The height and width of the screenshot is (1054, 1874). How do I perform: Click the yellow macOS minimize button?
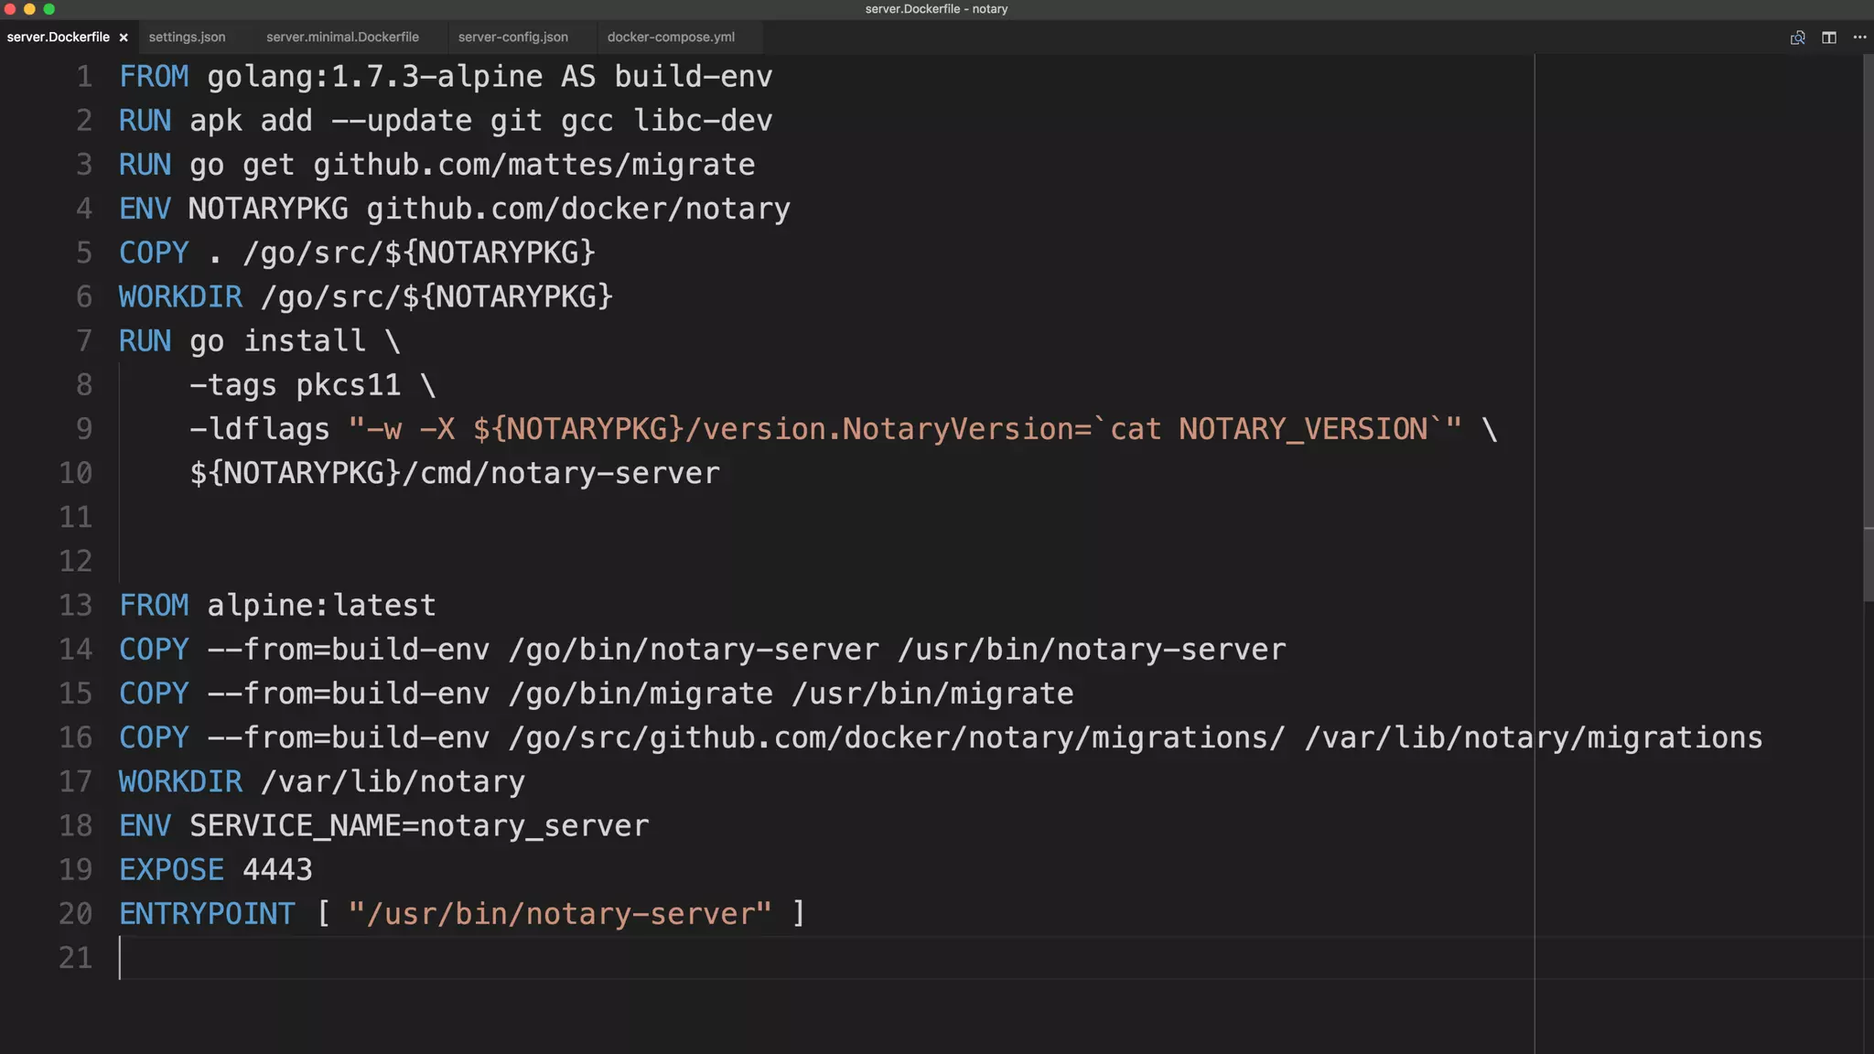pos(29,9)
